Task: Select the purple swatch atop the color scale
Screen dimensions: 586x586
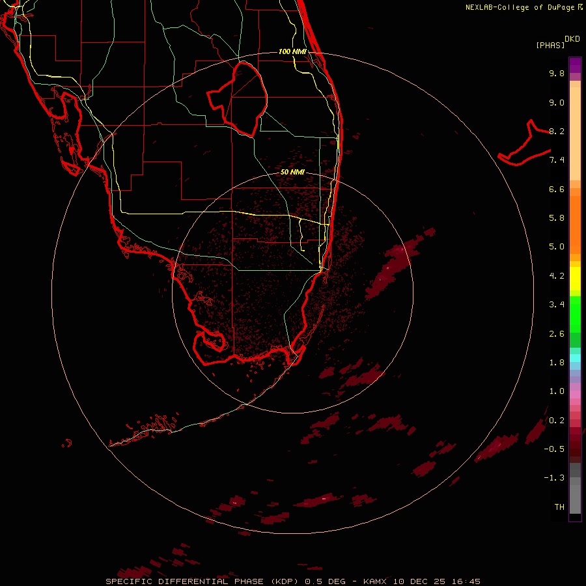Action: pyautogui.click(x=575, y=65)
